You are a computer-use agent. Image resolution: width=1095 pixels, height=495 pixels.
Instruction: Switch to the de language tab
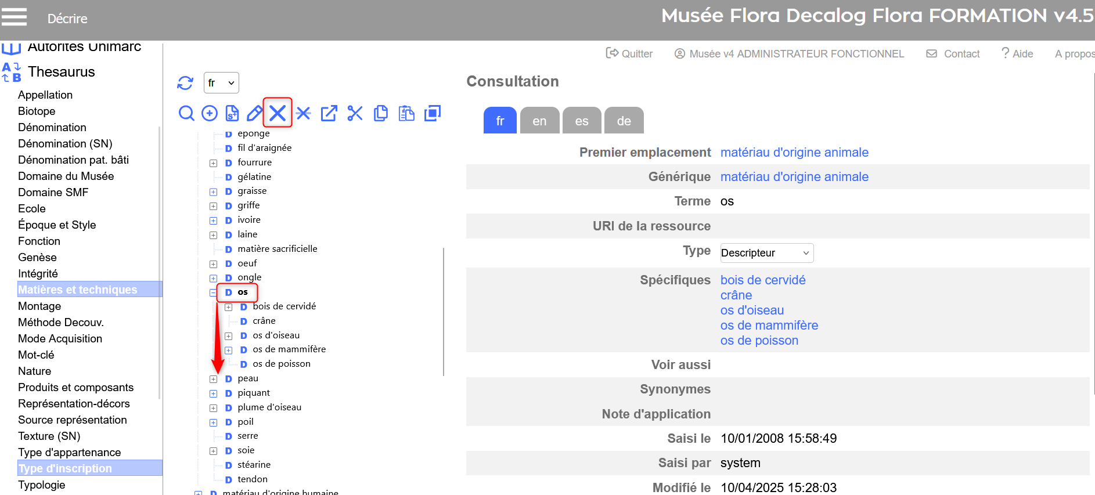(x=624, y=121)
